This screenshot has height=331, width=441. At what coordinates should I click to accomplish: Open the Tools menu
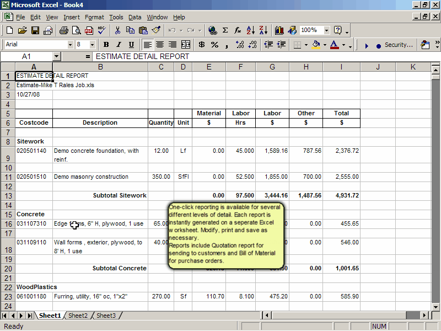point(116,17)
